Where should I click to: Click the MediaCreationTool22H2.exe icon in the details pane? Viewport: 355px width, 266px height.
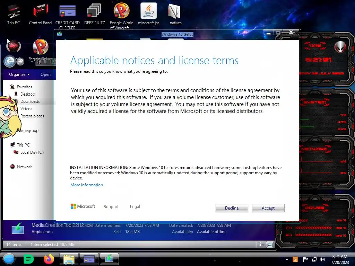18,229
